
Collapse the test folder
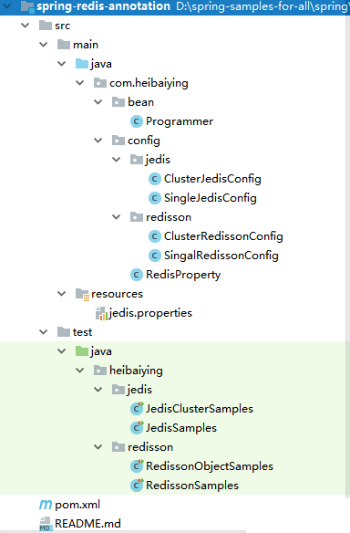[44, 332]
